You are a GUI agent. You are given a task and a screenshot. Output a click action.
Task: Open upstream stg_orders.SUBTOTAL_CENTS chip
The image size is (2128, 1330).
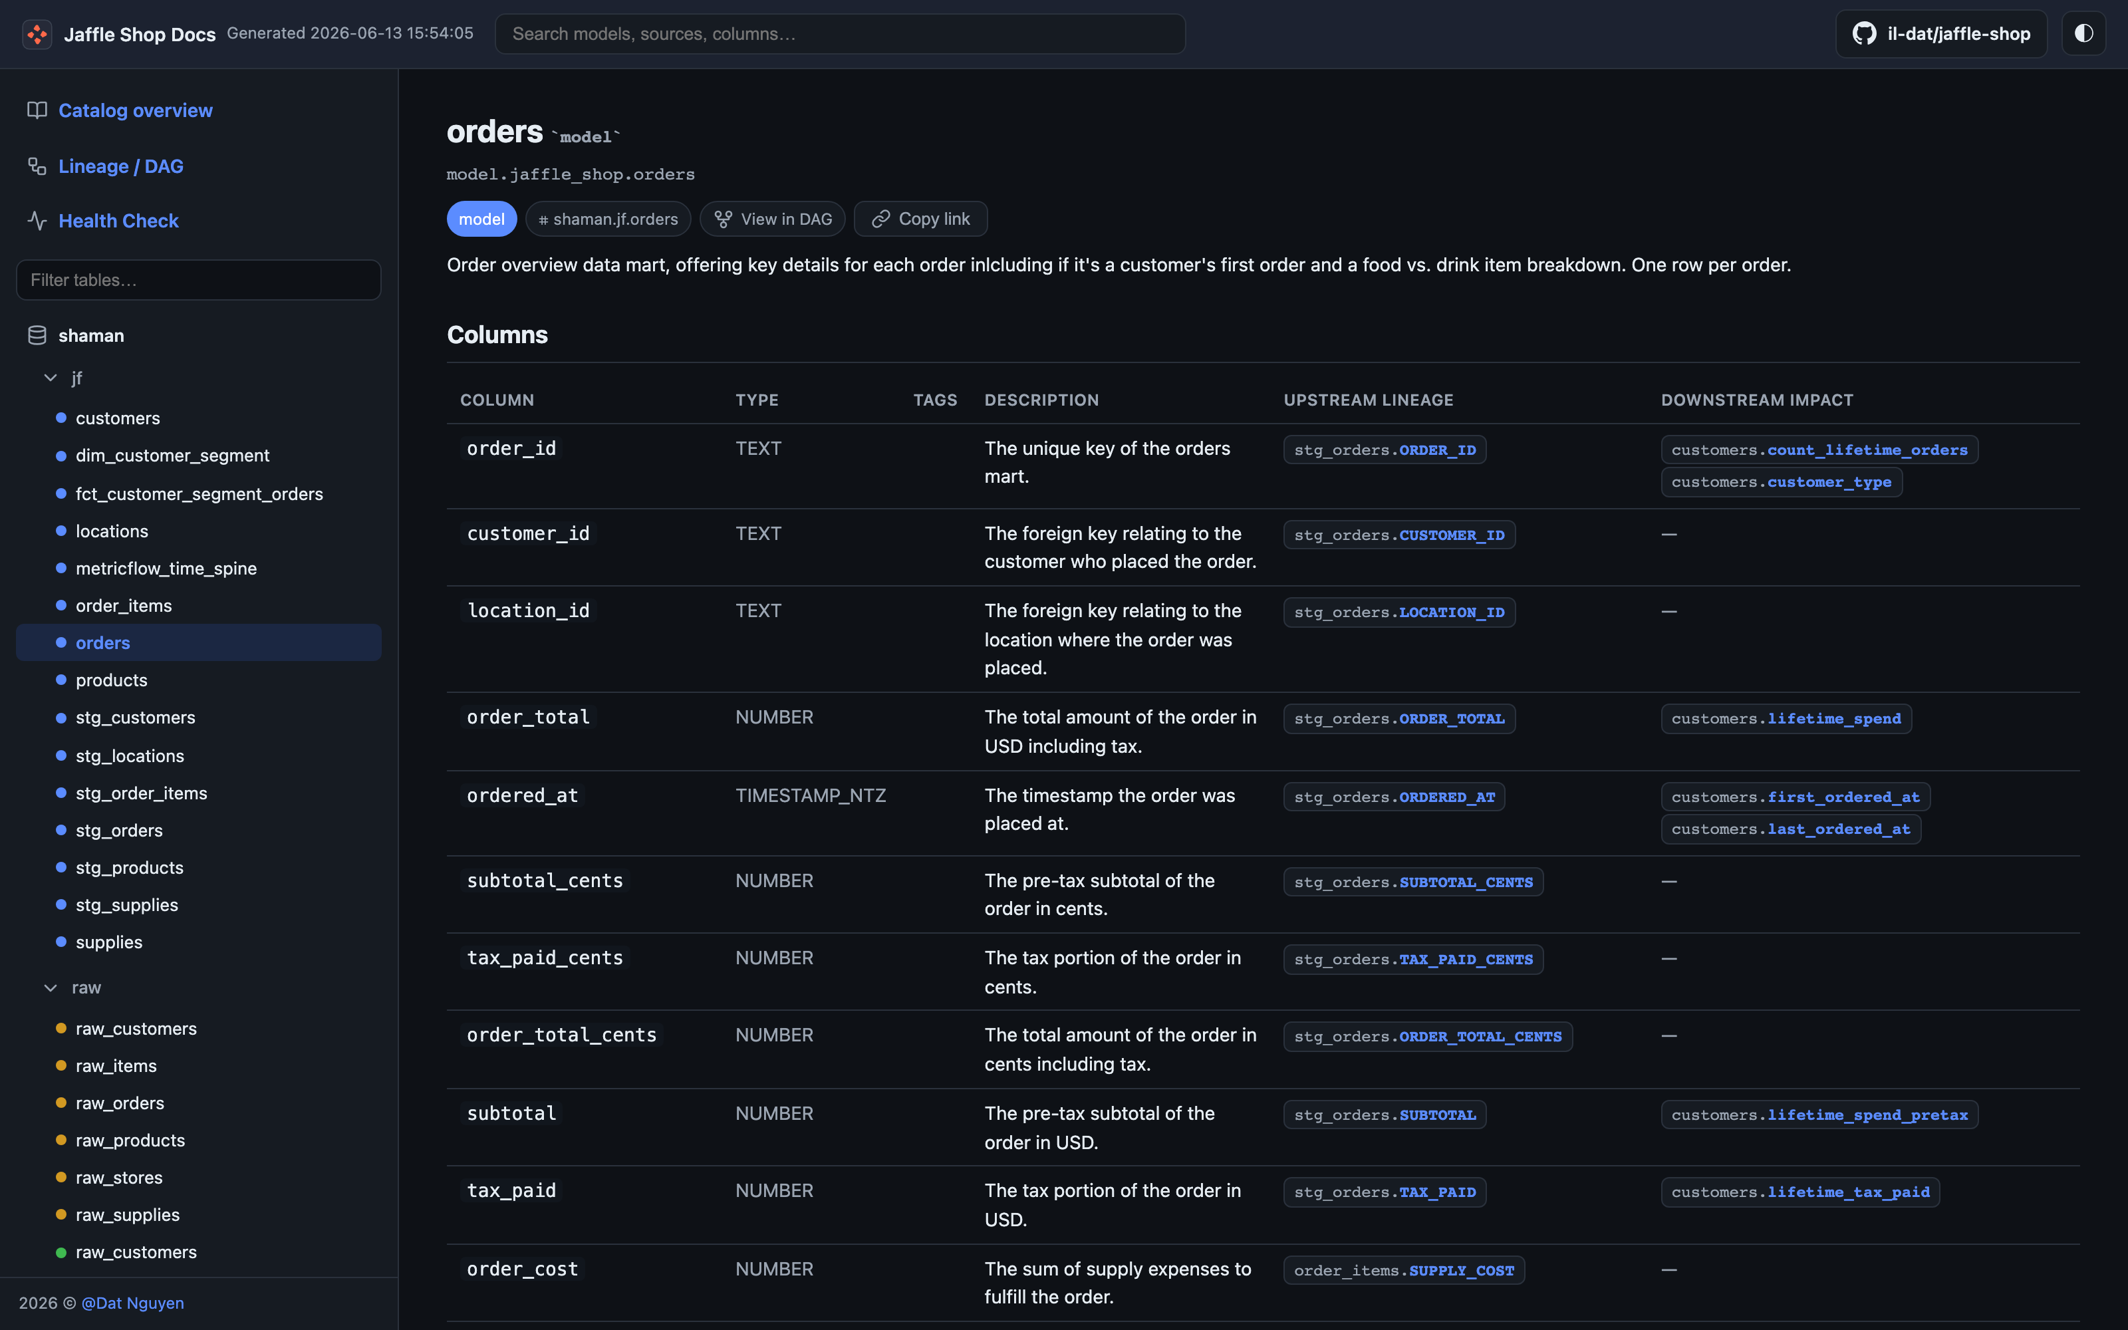[x=1413, y=882]
